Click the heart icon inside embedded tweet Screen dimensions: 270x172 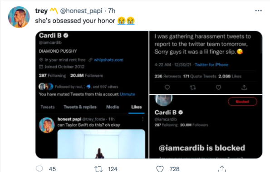click(x=218, y=88)
